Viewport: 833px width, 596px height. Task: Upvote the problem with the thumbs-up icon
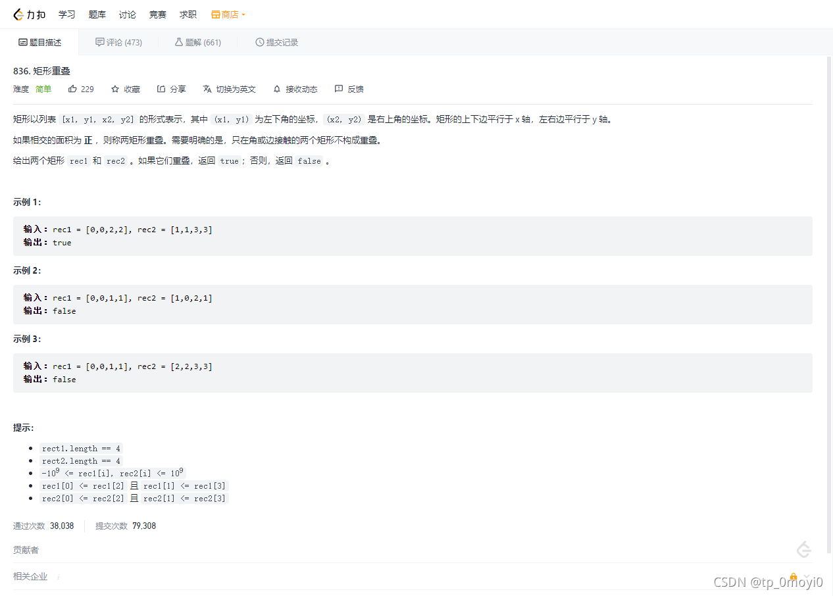[x=73, y=89]
